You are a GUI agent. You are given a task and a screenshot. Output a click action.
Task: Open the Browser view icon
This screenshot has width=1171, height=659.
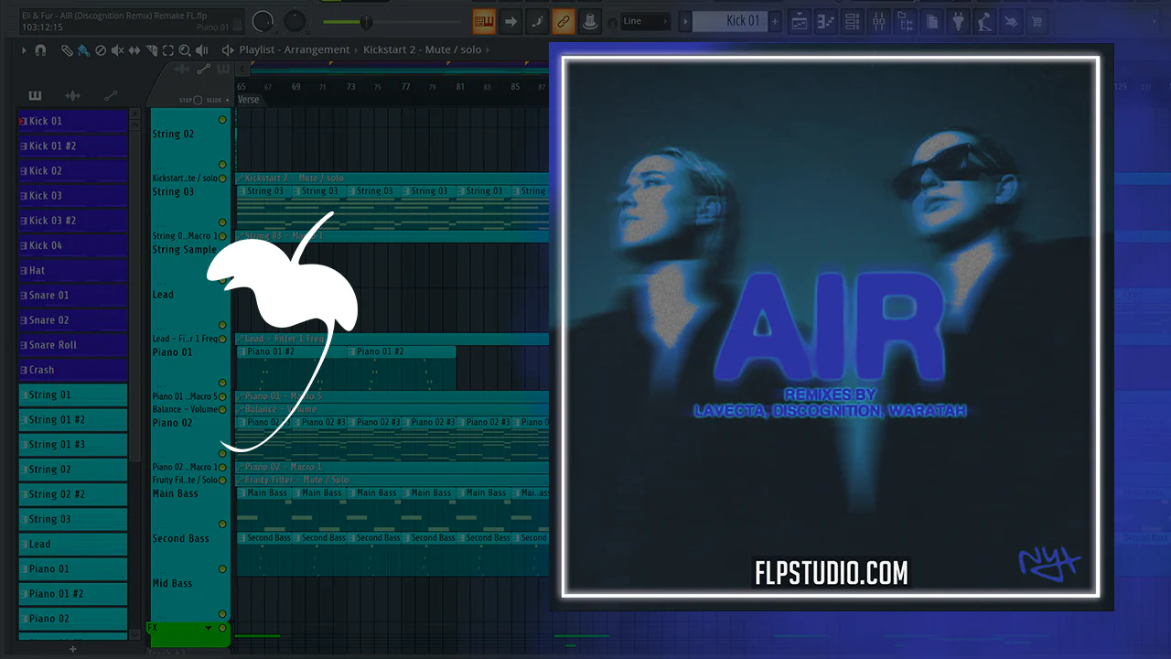click(905, 21)
